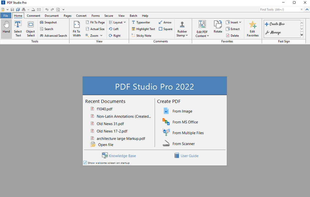Switch to the Comment ribbon tab
Screen dimensions: 310x197
(x=33, y=16)
